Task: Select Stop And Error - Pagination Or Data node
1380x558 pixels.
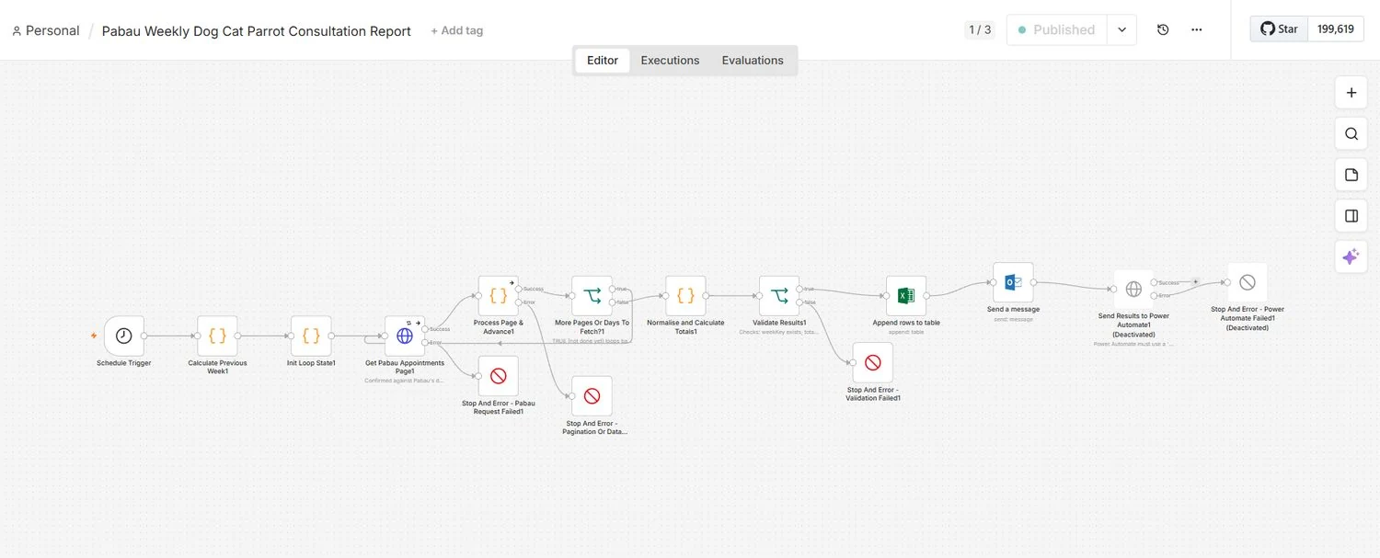Action: pos(592,396)
